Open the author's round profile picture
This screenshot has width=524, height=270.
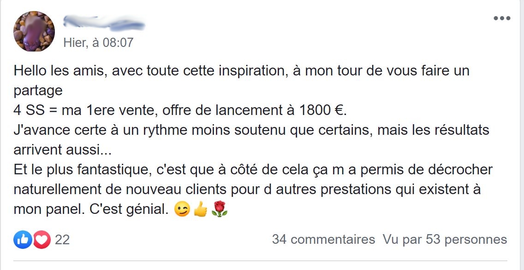[x=34, y=32]
